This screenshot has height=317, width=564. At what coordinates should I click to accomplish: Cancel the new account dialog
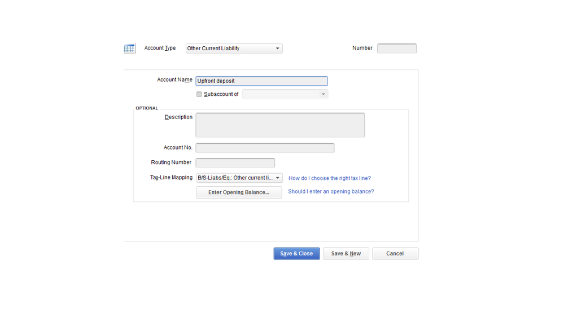pyautogui.click(x=395, y=254)
